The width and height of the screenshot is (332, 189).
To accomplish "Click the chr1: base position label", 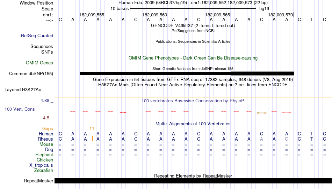I will (48, 15).
